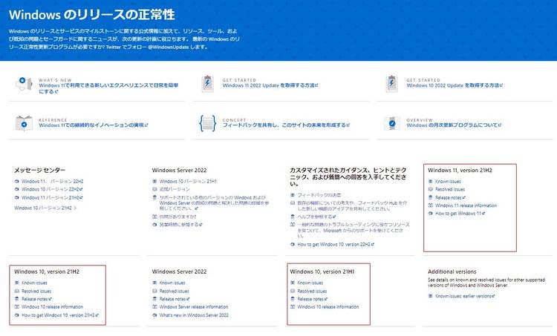This screenshot has width=557, height=336.
Task: Open 'サポートされている他のバージョンの Windows' link
Action: click(x=214, y=203)
